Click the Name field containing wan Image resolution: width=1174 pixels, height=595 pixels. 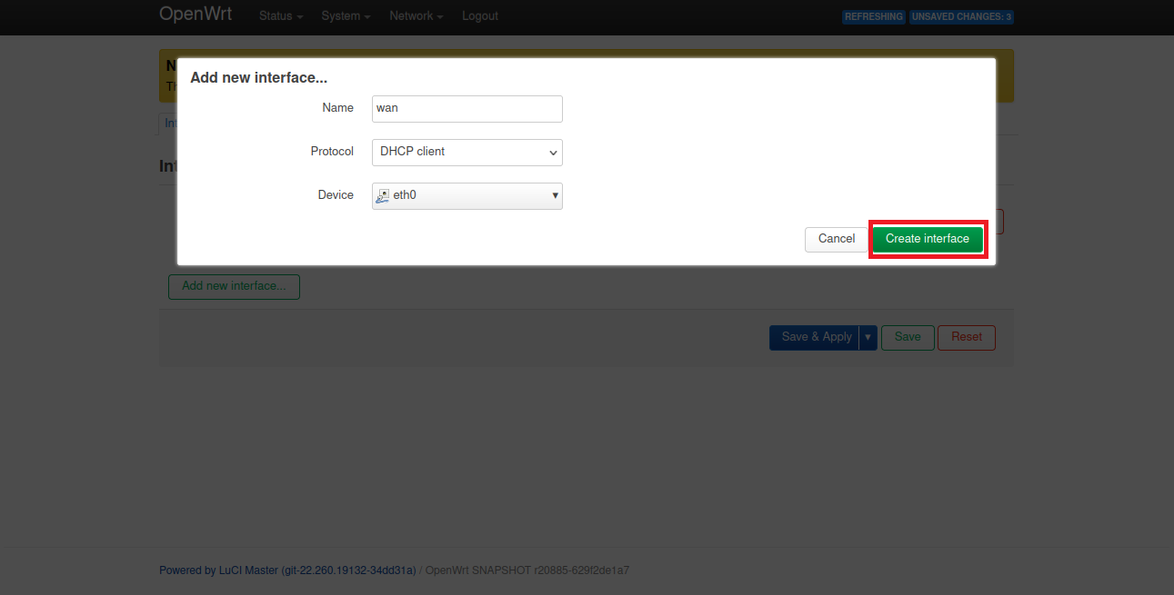pyautogui.click(x=467, y=108)
